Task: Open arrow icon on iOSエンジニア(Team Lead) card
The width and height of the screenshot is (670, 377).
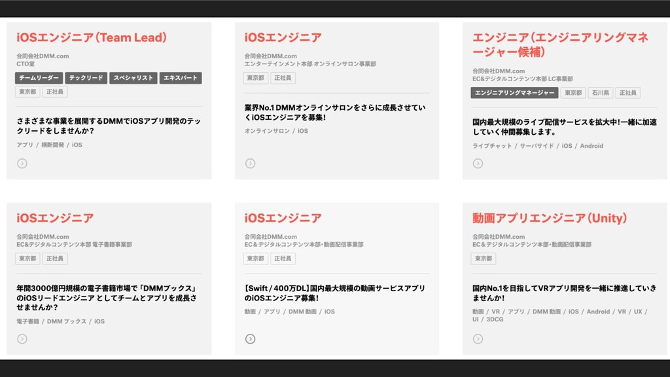Action: pos(22,163)
